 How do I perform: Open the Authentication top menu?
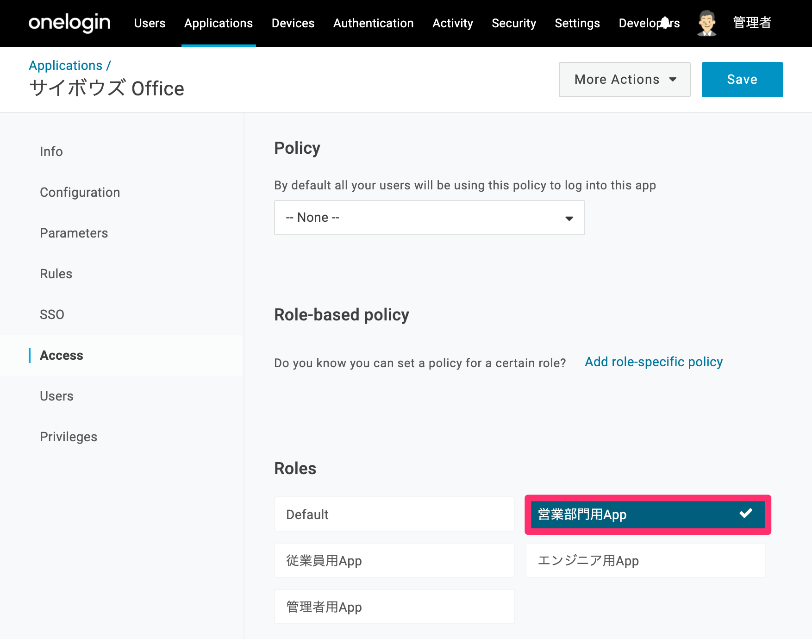tap(374, 23)
